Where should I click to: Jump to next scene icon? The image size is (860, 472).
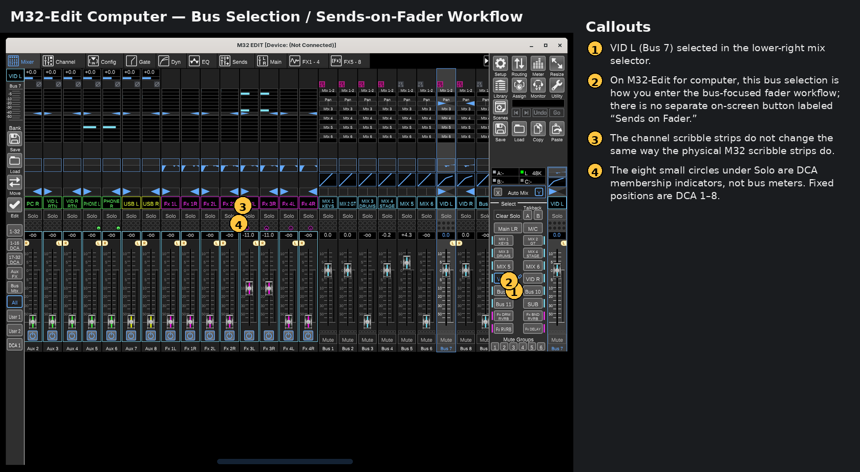click(x=526, y=113)
